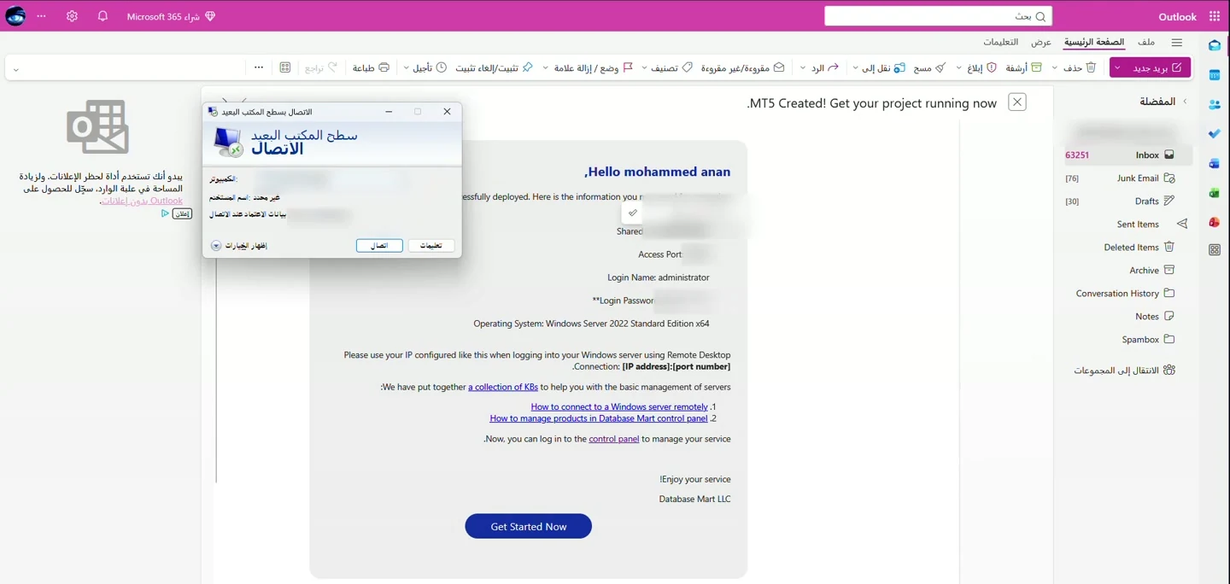Move the message with نقل إلى
Image resolution: width=1230 pixels, height=584 pixels.
click(x=884, y=67)
